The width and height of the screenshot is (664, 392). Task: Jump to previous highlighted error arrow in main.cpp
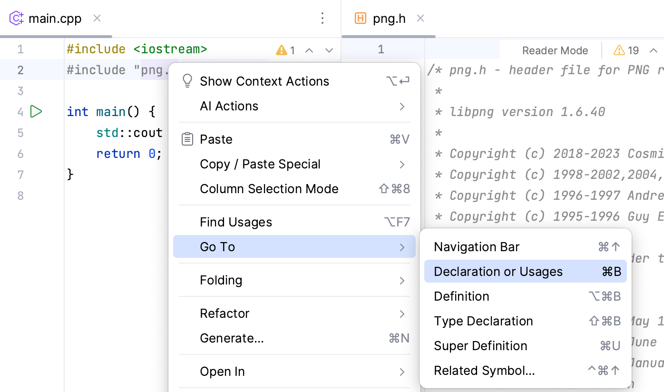[309, 50]
